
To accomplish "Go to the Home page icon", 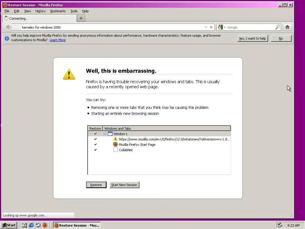I will (287, 27).
